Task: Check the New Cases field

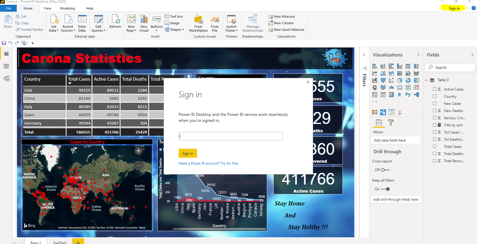Action: 435,103
